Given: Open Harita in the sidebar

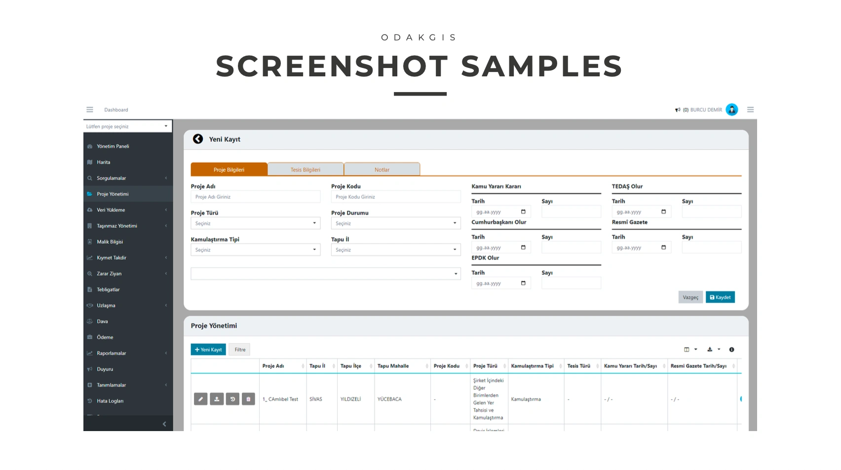Looking at the screenshot, I should 104,162.
